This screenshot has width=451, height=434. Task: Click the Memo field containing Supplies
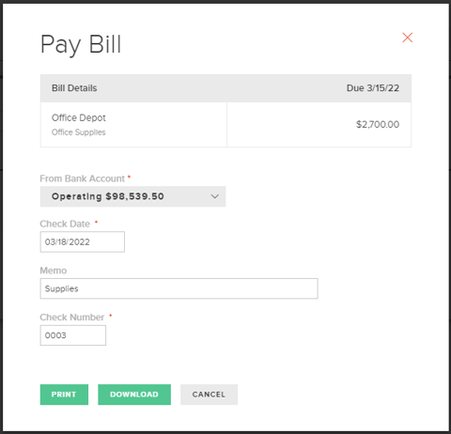point(179,288)
